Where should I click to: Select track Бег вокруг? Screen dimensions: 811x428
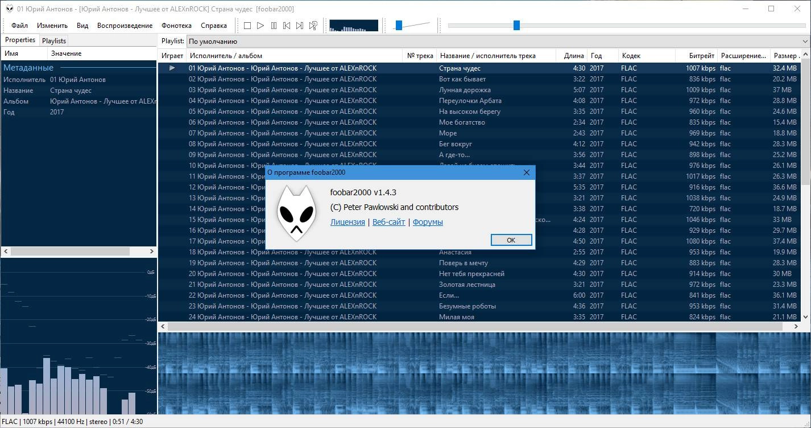[x=479, y=143]
